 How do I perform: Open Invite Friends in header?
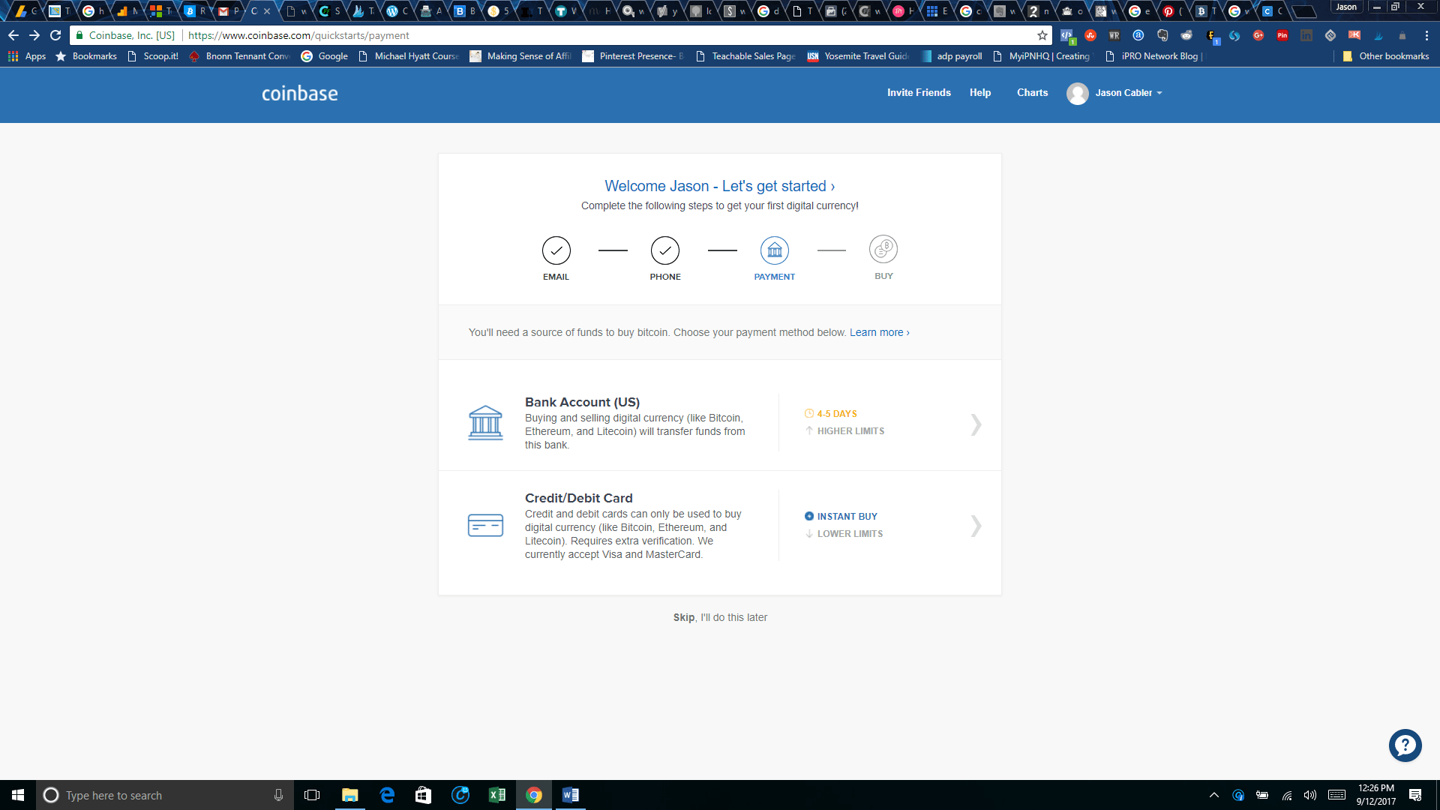coord(919,93)
